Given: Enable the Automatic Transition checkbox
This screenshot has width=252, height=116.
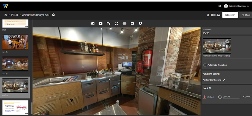Looking at the screenshot, I should [205, 65].
